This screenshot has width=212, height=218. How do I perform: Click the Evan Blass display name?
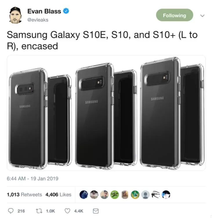(44, 11)
